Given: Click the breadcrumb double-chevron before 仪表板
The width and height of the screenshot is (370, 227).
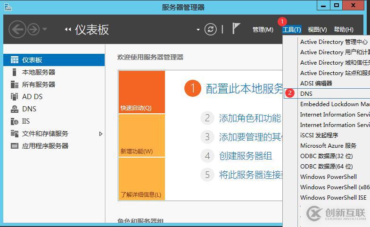Looking at the screenshot, I should [x=68, y=30].
